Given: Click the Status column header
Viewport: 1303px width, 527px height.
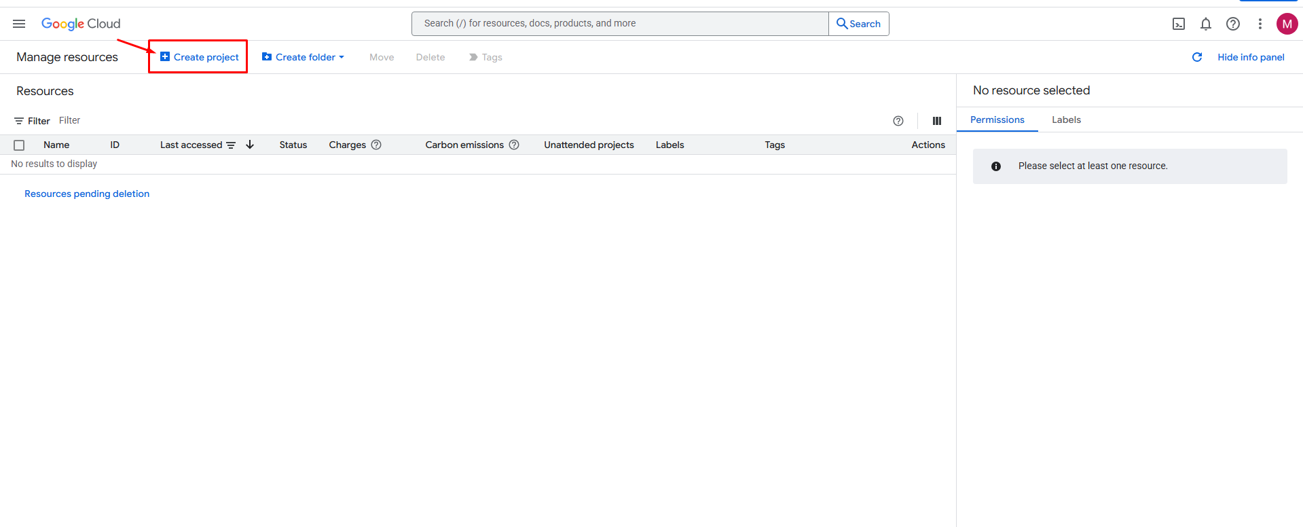Looking at the screenshot, I should tap(293, 145).
